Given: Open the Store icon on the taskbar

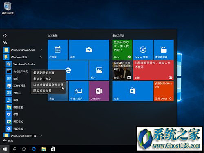Looking at the screenshot, I should pyautogui.click(x=53, y=149).
